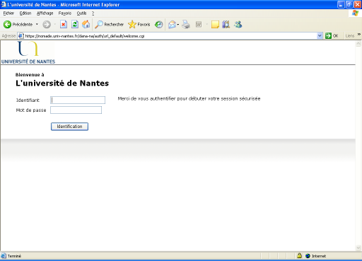Click the Terminé status bar page icon

[4, 256]
